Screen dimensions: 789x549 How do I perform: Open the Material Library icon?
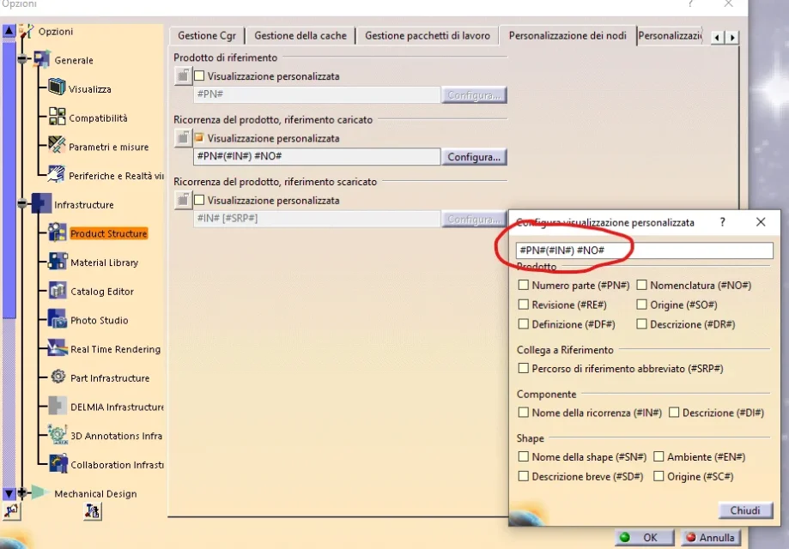tap(58, 262)
